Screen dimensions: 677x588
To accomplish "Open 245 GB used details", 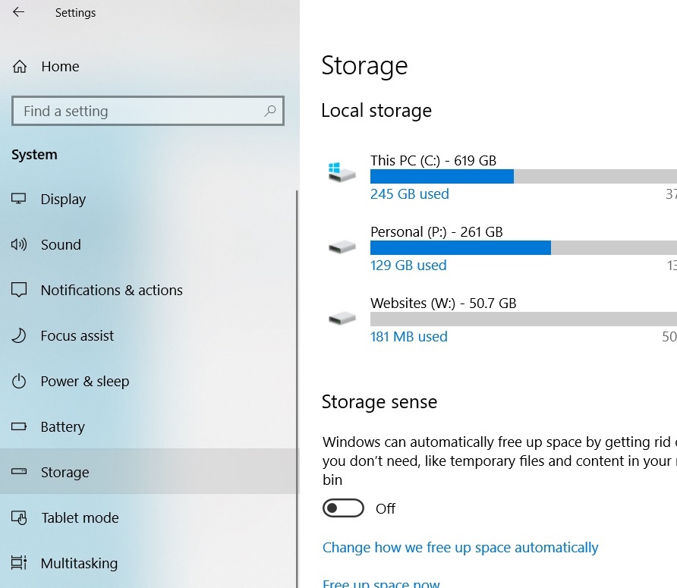I will point(409,193).
